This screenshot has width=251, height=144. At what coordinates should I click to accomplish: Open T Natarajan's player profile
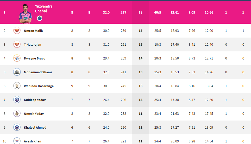pos(33,45)
